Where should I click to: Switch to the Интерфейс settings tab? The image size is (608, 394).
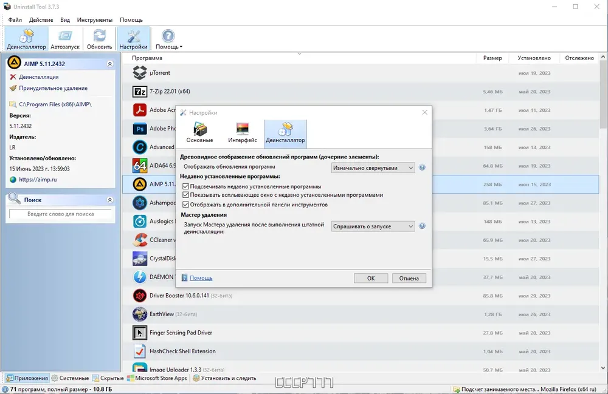pos(243,133)
